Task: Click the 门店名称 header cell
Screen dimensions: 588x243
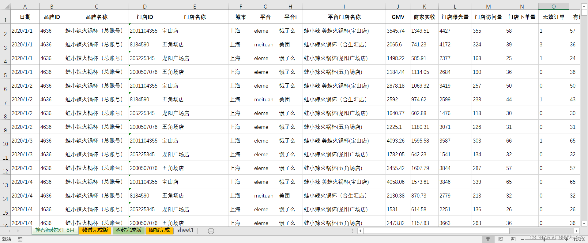Action: click(x=195, y=17)
